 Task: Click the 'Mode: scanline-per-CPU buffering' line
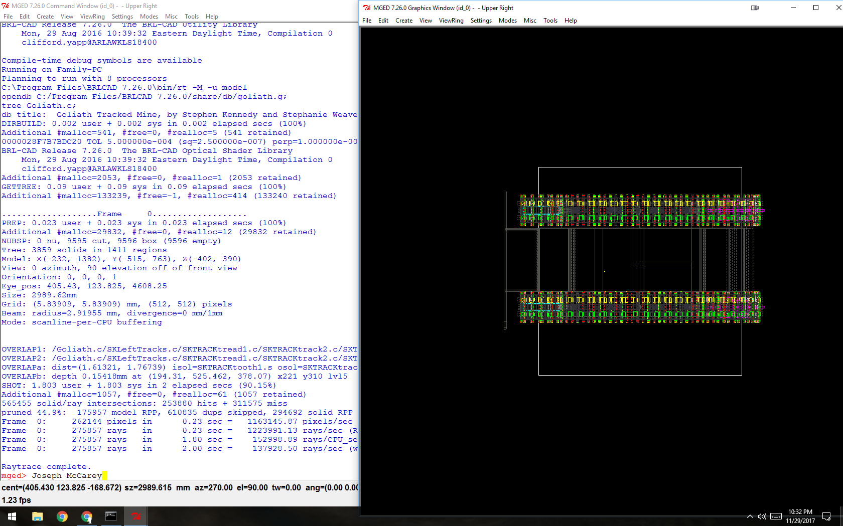pos(82,322)
